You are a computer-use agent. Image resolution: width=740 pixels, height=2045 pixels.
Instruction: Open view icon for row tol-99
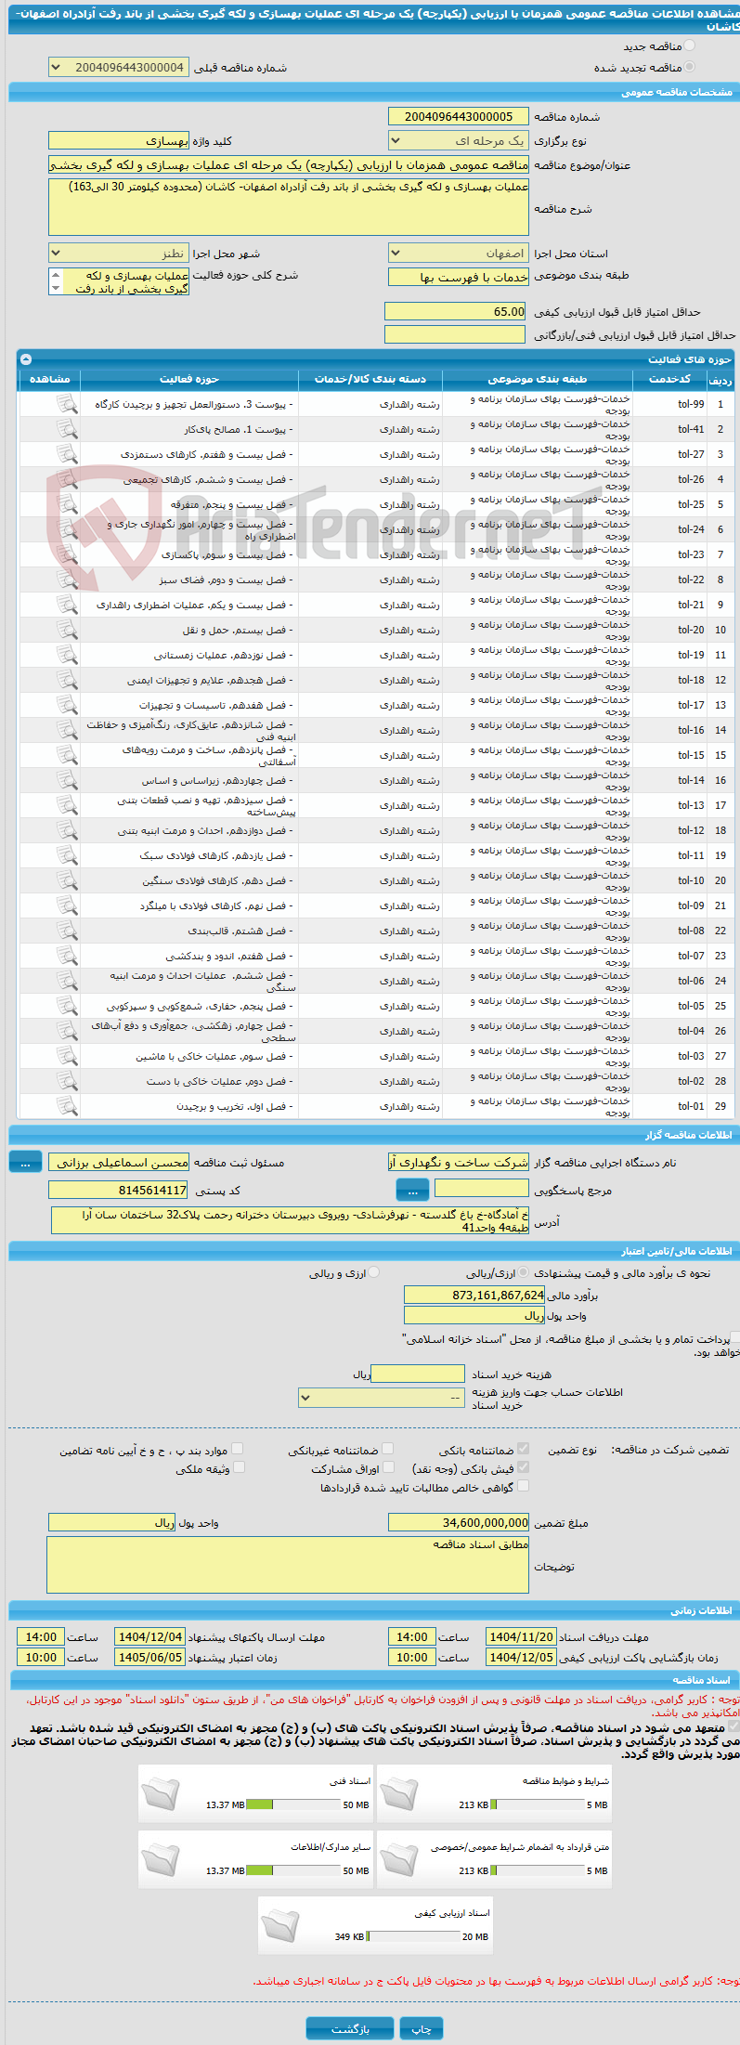pos(67,404)
